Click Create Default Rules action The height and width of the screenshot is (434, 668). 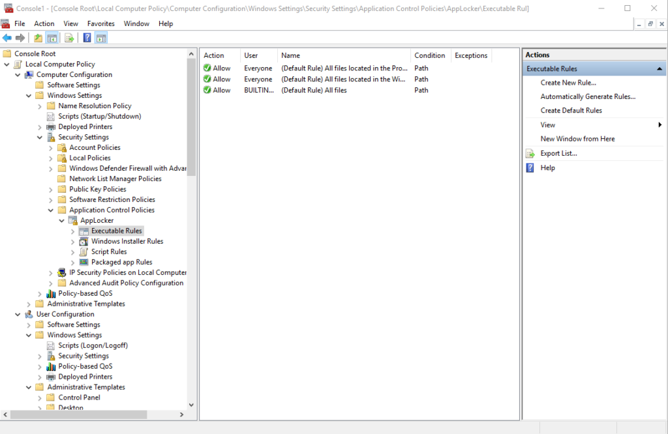(x=571, y=110)
